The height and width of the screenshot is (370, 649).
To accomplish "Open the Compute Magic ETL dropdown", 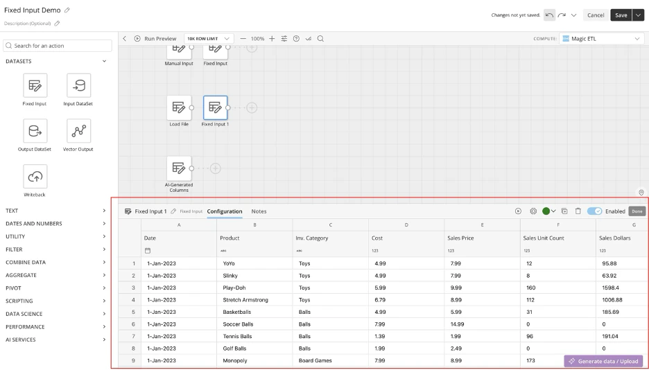I will (x=602, y=38).
